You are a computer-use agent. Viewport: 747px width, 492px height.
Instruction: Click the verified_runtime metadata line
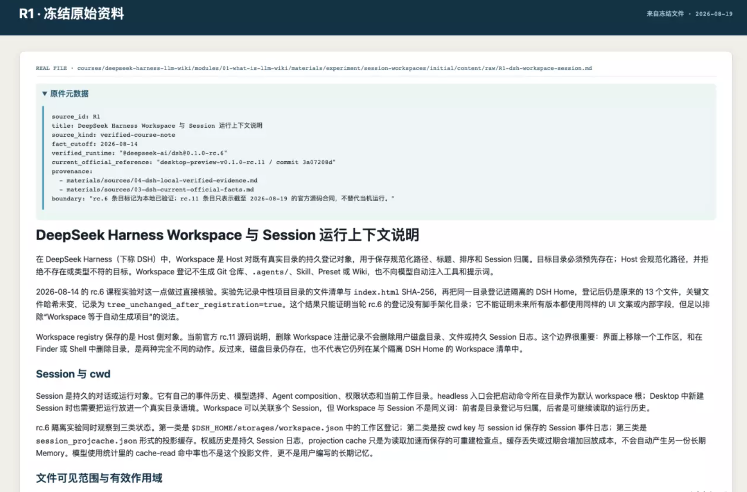click(x=140, y=153)
